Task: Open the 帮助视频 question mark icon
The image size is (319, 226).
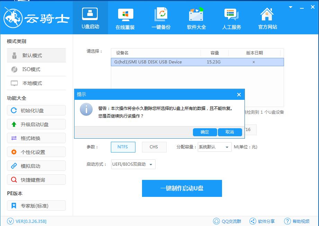Action: [x=287, y=221]
